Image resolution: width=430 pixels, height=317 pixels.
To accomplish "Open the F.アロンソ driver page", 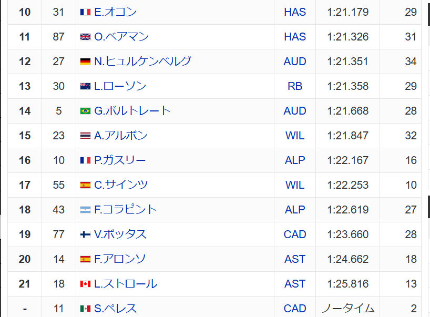I will pos(120,259).
